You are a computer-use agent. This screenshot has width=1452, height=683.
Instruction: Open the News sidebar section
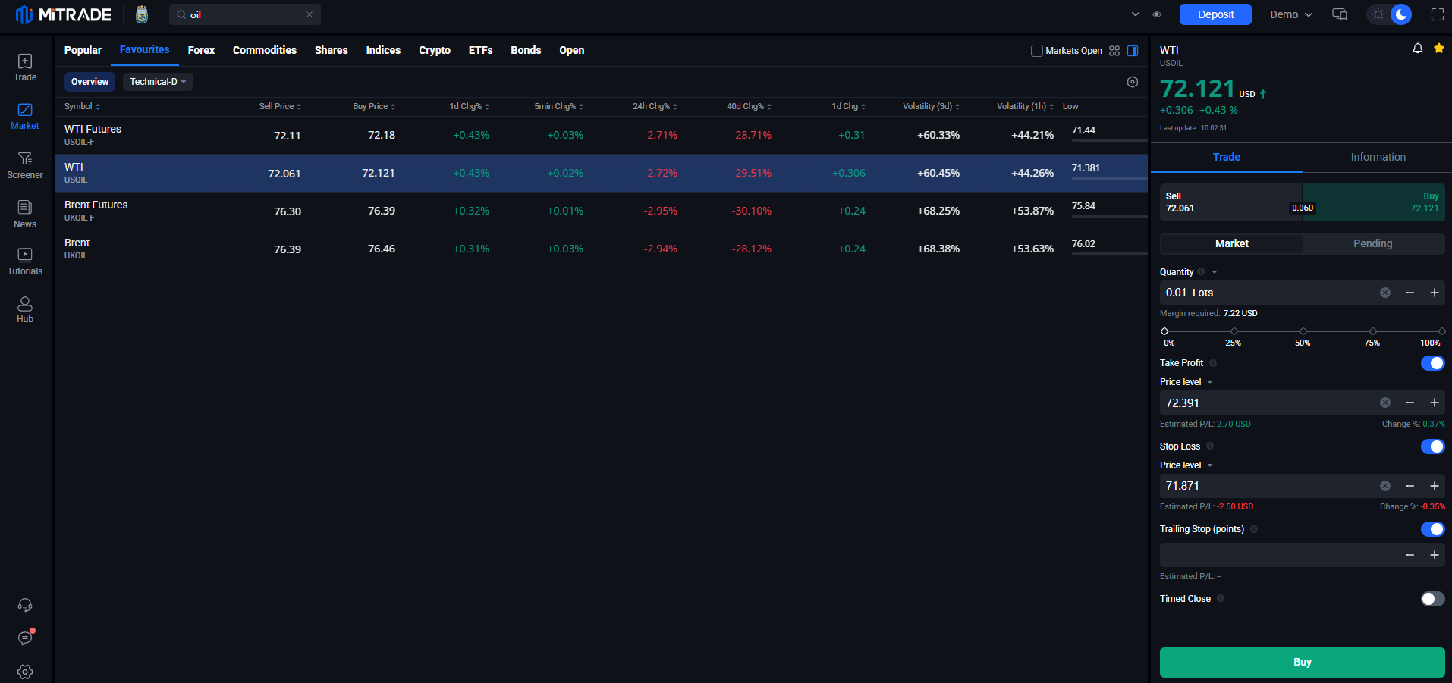click(24, 214)
